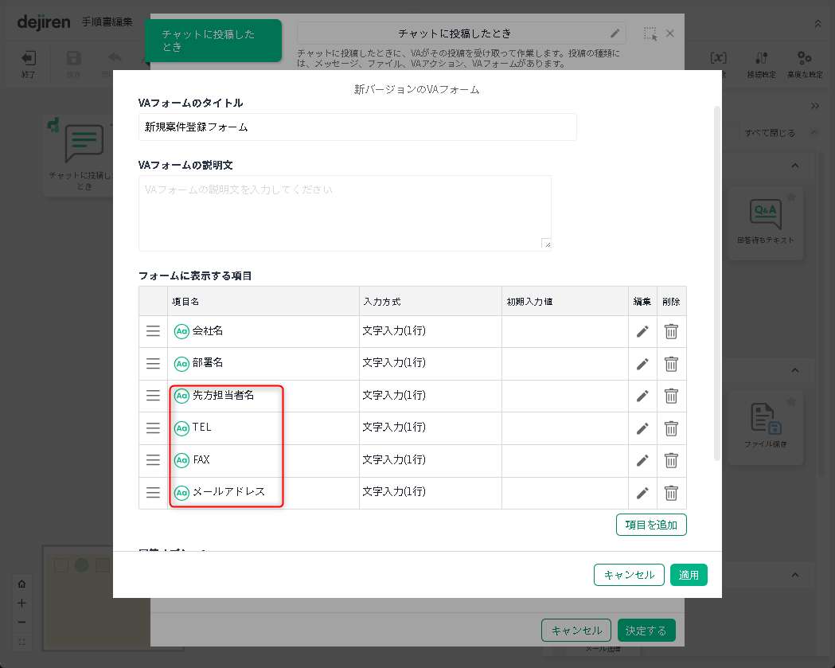Click the drag handle beside TEL row
This screenshot has width=835, height=668.
coord(153,428)
